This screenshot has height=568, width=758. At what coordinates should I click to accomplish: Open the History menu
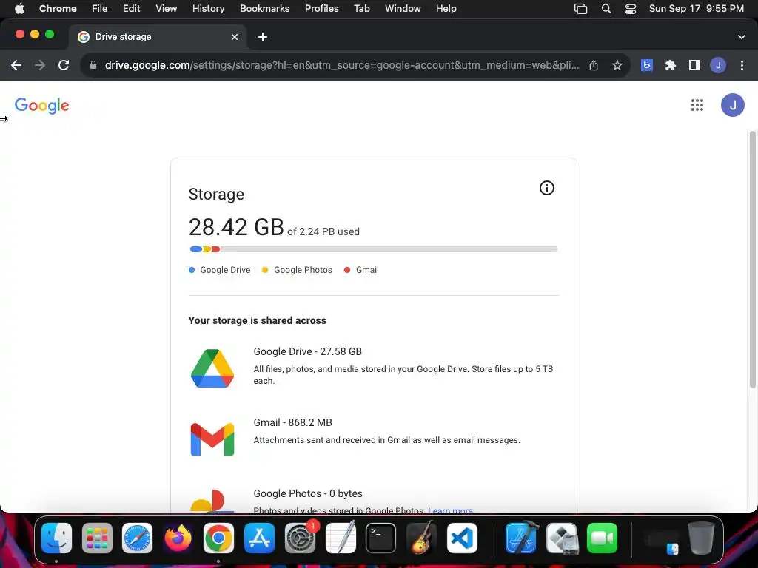click(208, 9)
